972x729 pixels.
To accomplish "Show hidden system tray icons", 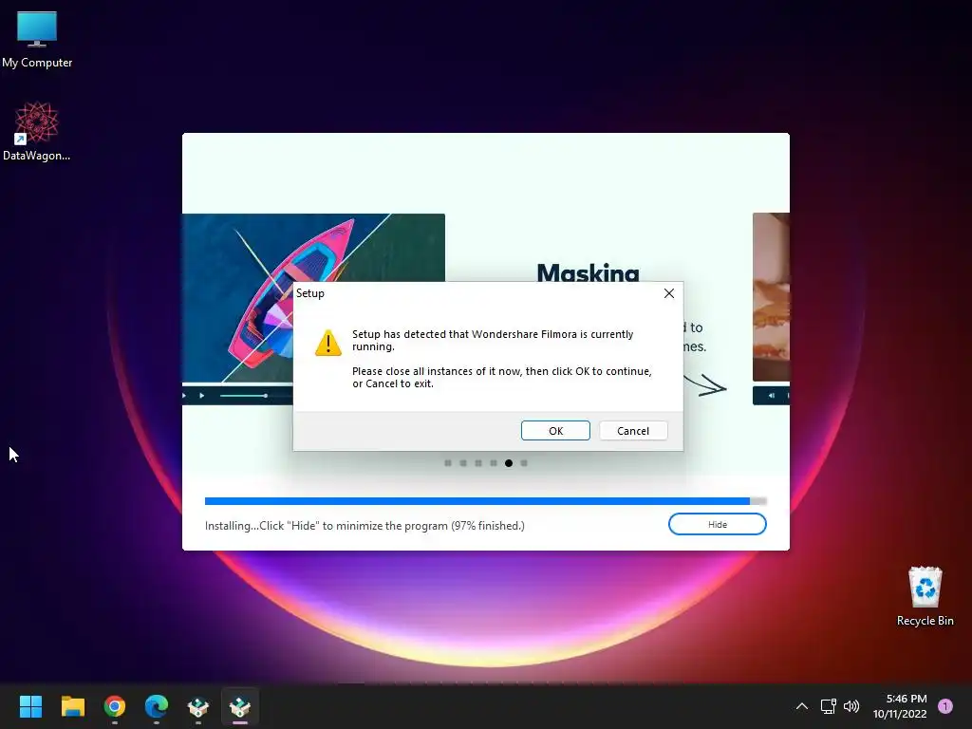I will point(801,706).
